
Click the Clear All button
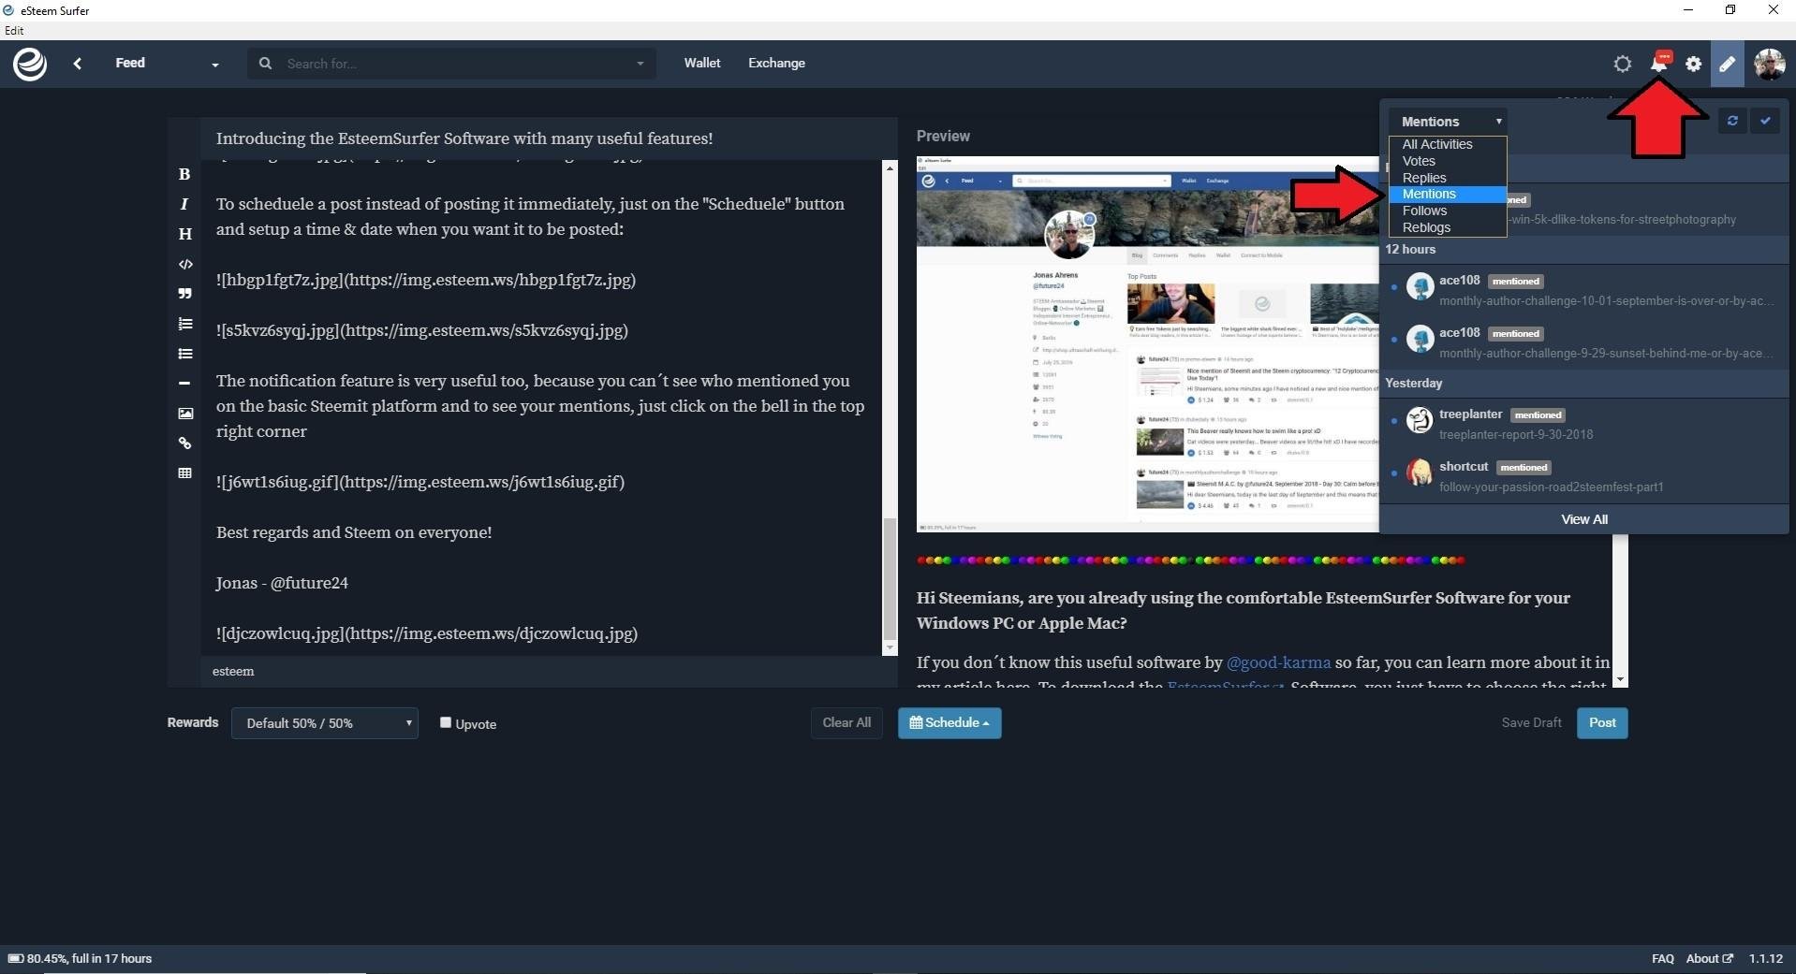846,722
